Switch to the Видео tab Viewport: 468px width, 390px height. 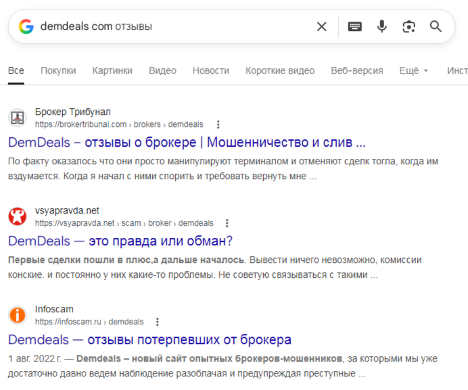pos(162,71)
